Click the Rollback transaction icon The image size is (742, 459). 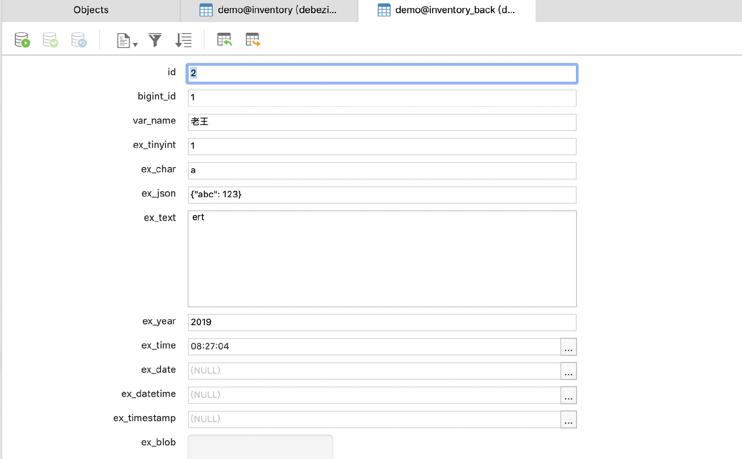[79, 40]
